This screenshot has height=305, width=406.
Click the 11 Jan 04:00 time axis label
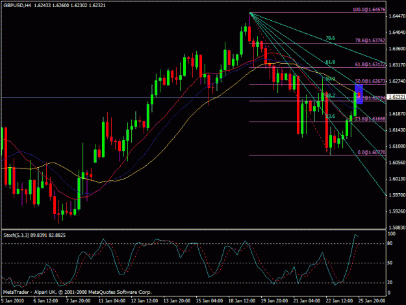(x=112, y=301)
